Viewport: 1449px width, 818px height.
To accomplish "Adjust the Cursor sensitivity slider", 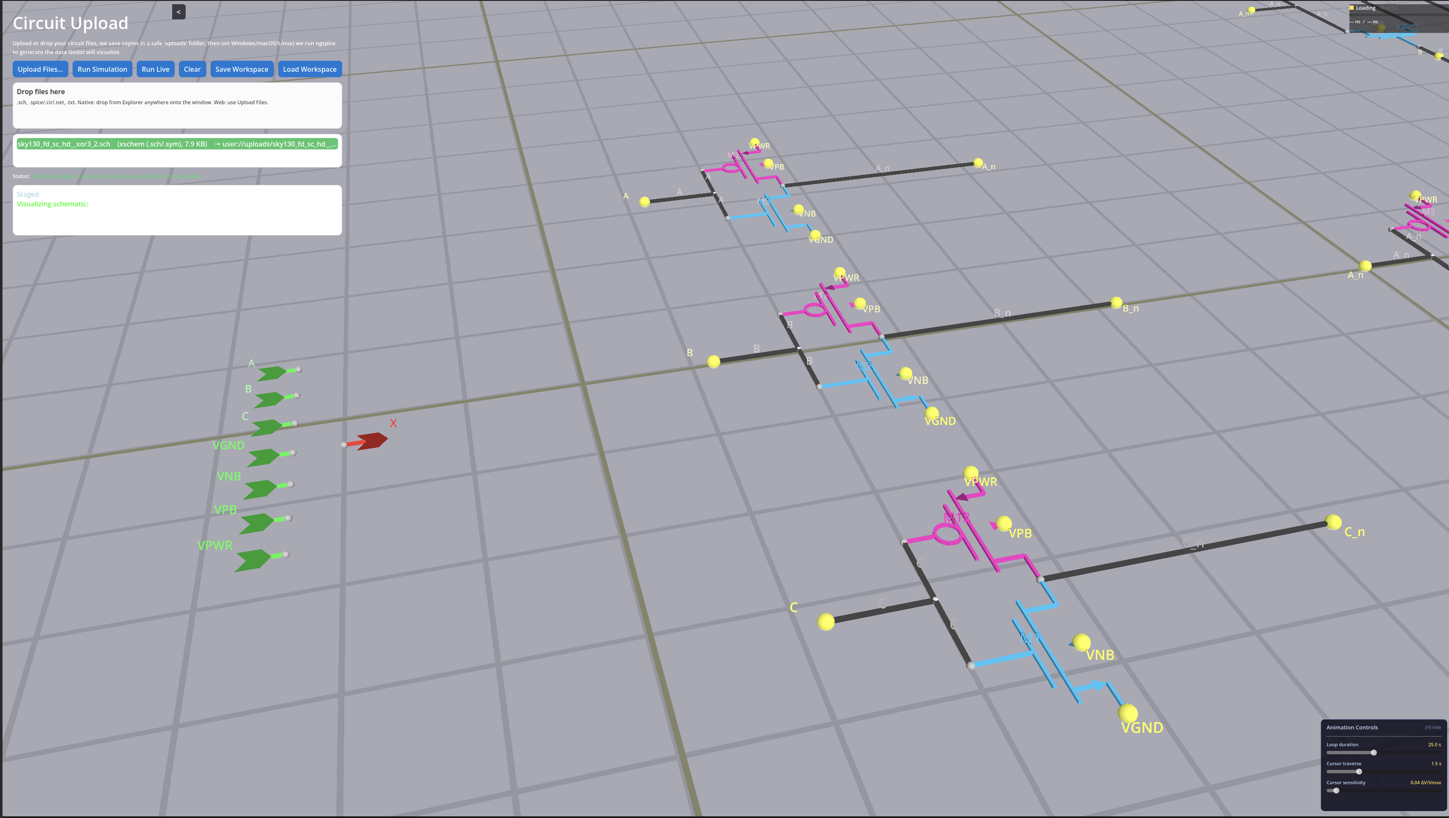I will tap(1384, 791).
